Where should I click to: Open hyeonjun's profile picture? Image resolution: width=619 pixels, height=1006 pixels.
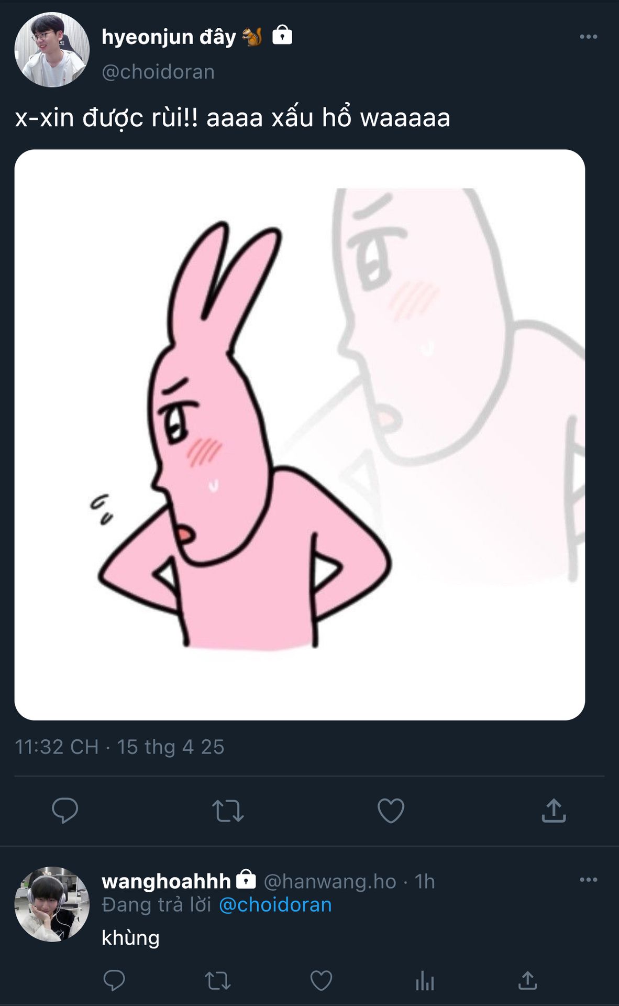coord(52,50)
